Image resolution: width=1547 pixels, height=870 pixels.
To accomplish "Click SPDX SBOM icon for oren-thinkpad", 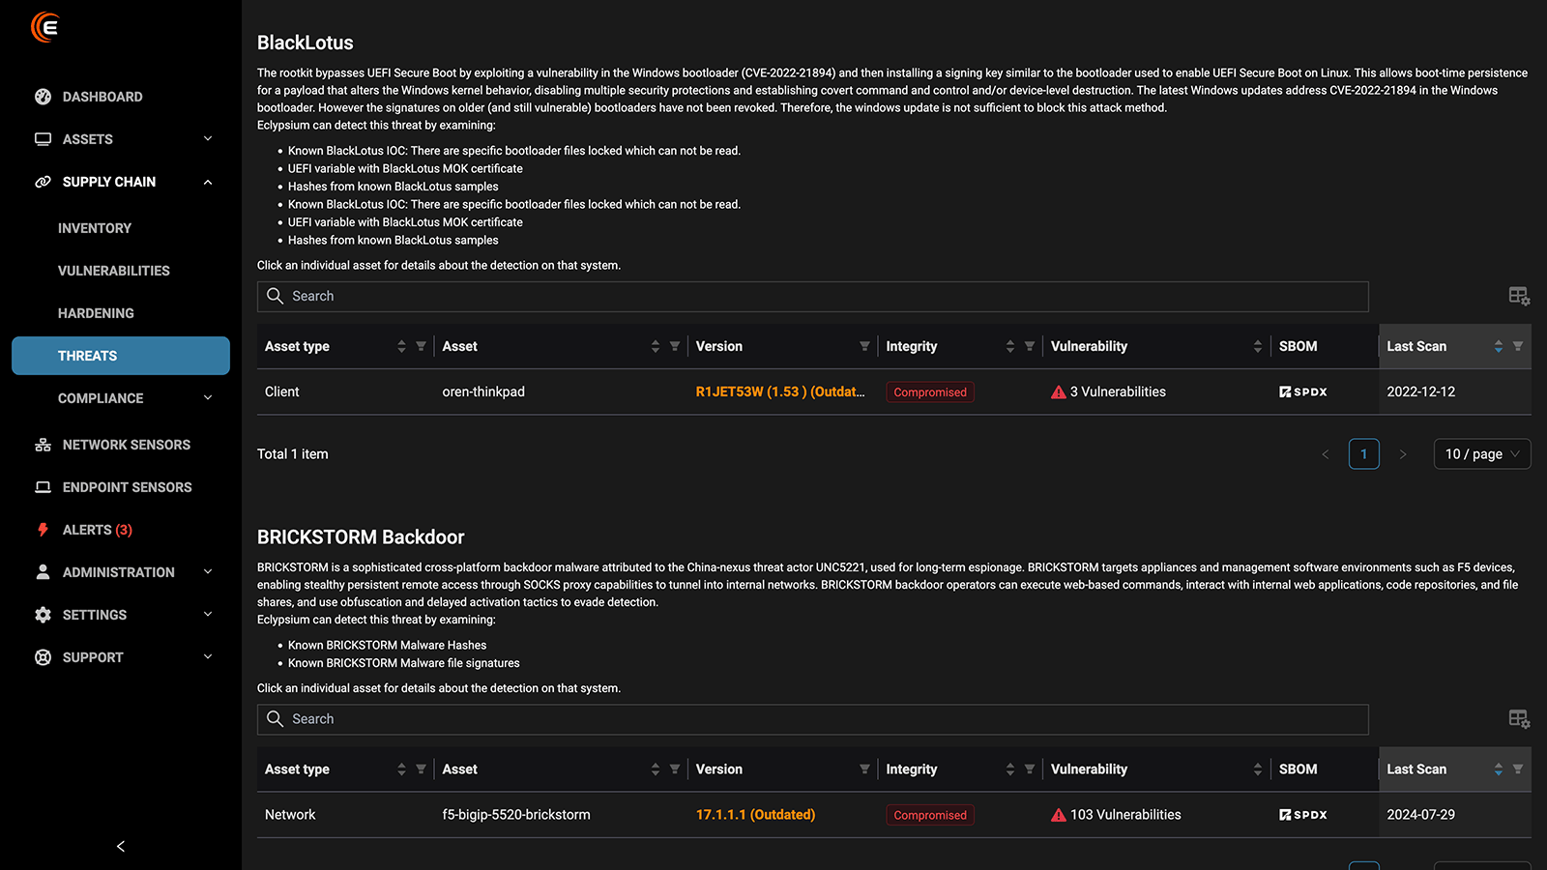I will tap(1302, 391).
